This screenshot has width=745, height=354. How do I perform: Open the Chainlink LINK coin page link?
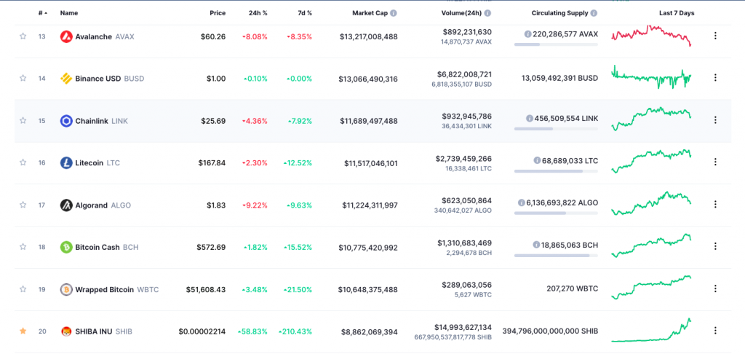point(102,121)
